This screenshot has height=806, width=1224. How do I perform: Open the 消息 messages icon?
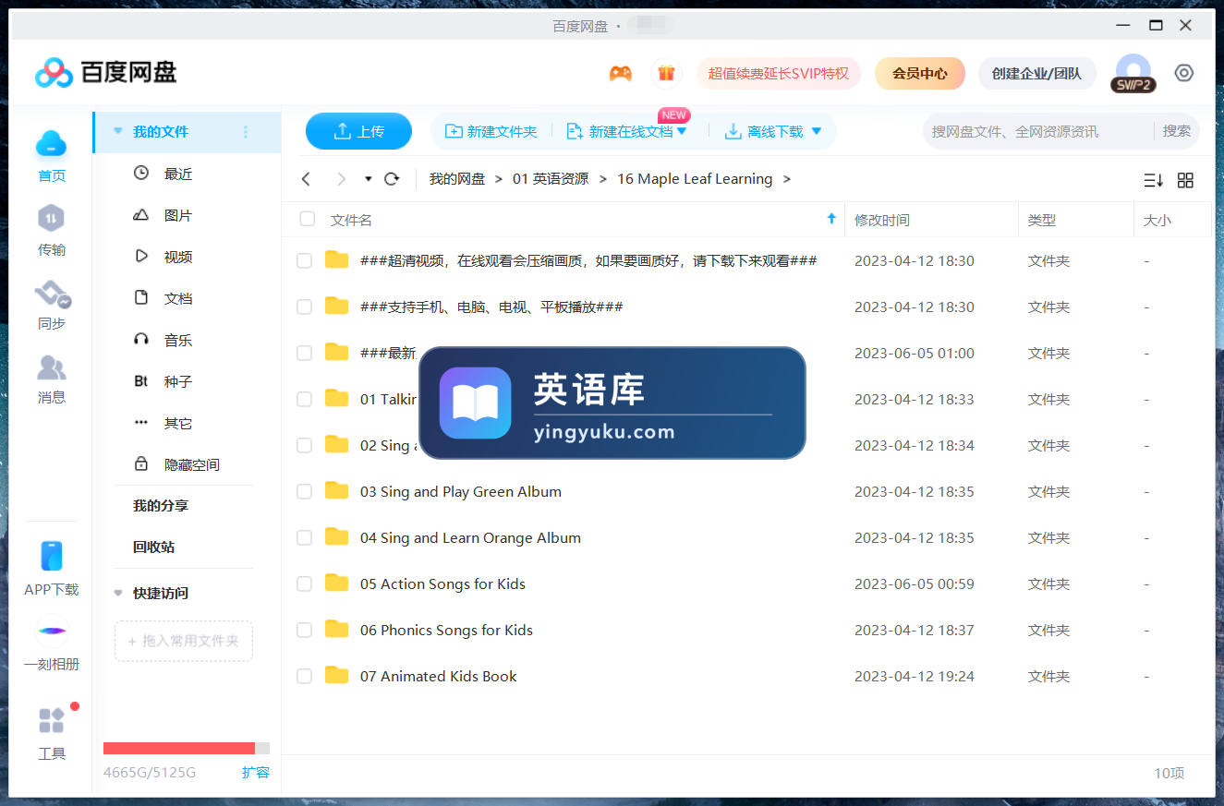pos(52,367)
